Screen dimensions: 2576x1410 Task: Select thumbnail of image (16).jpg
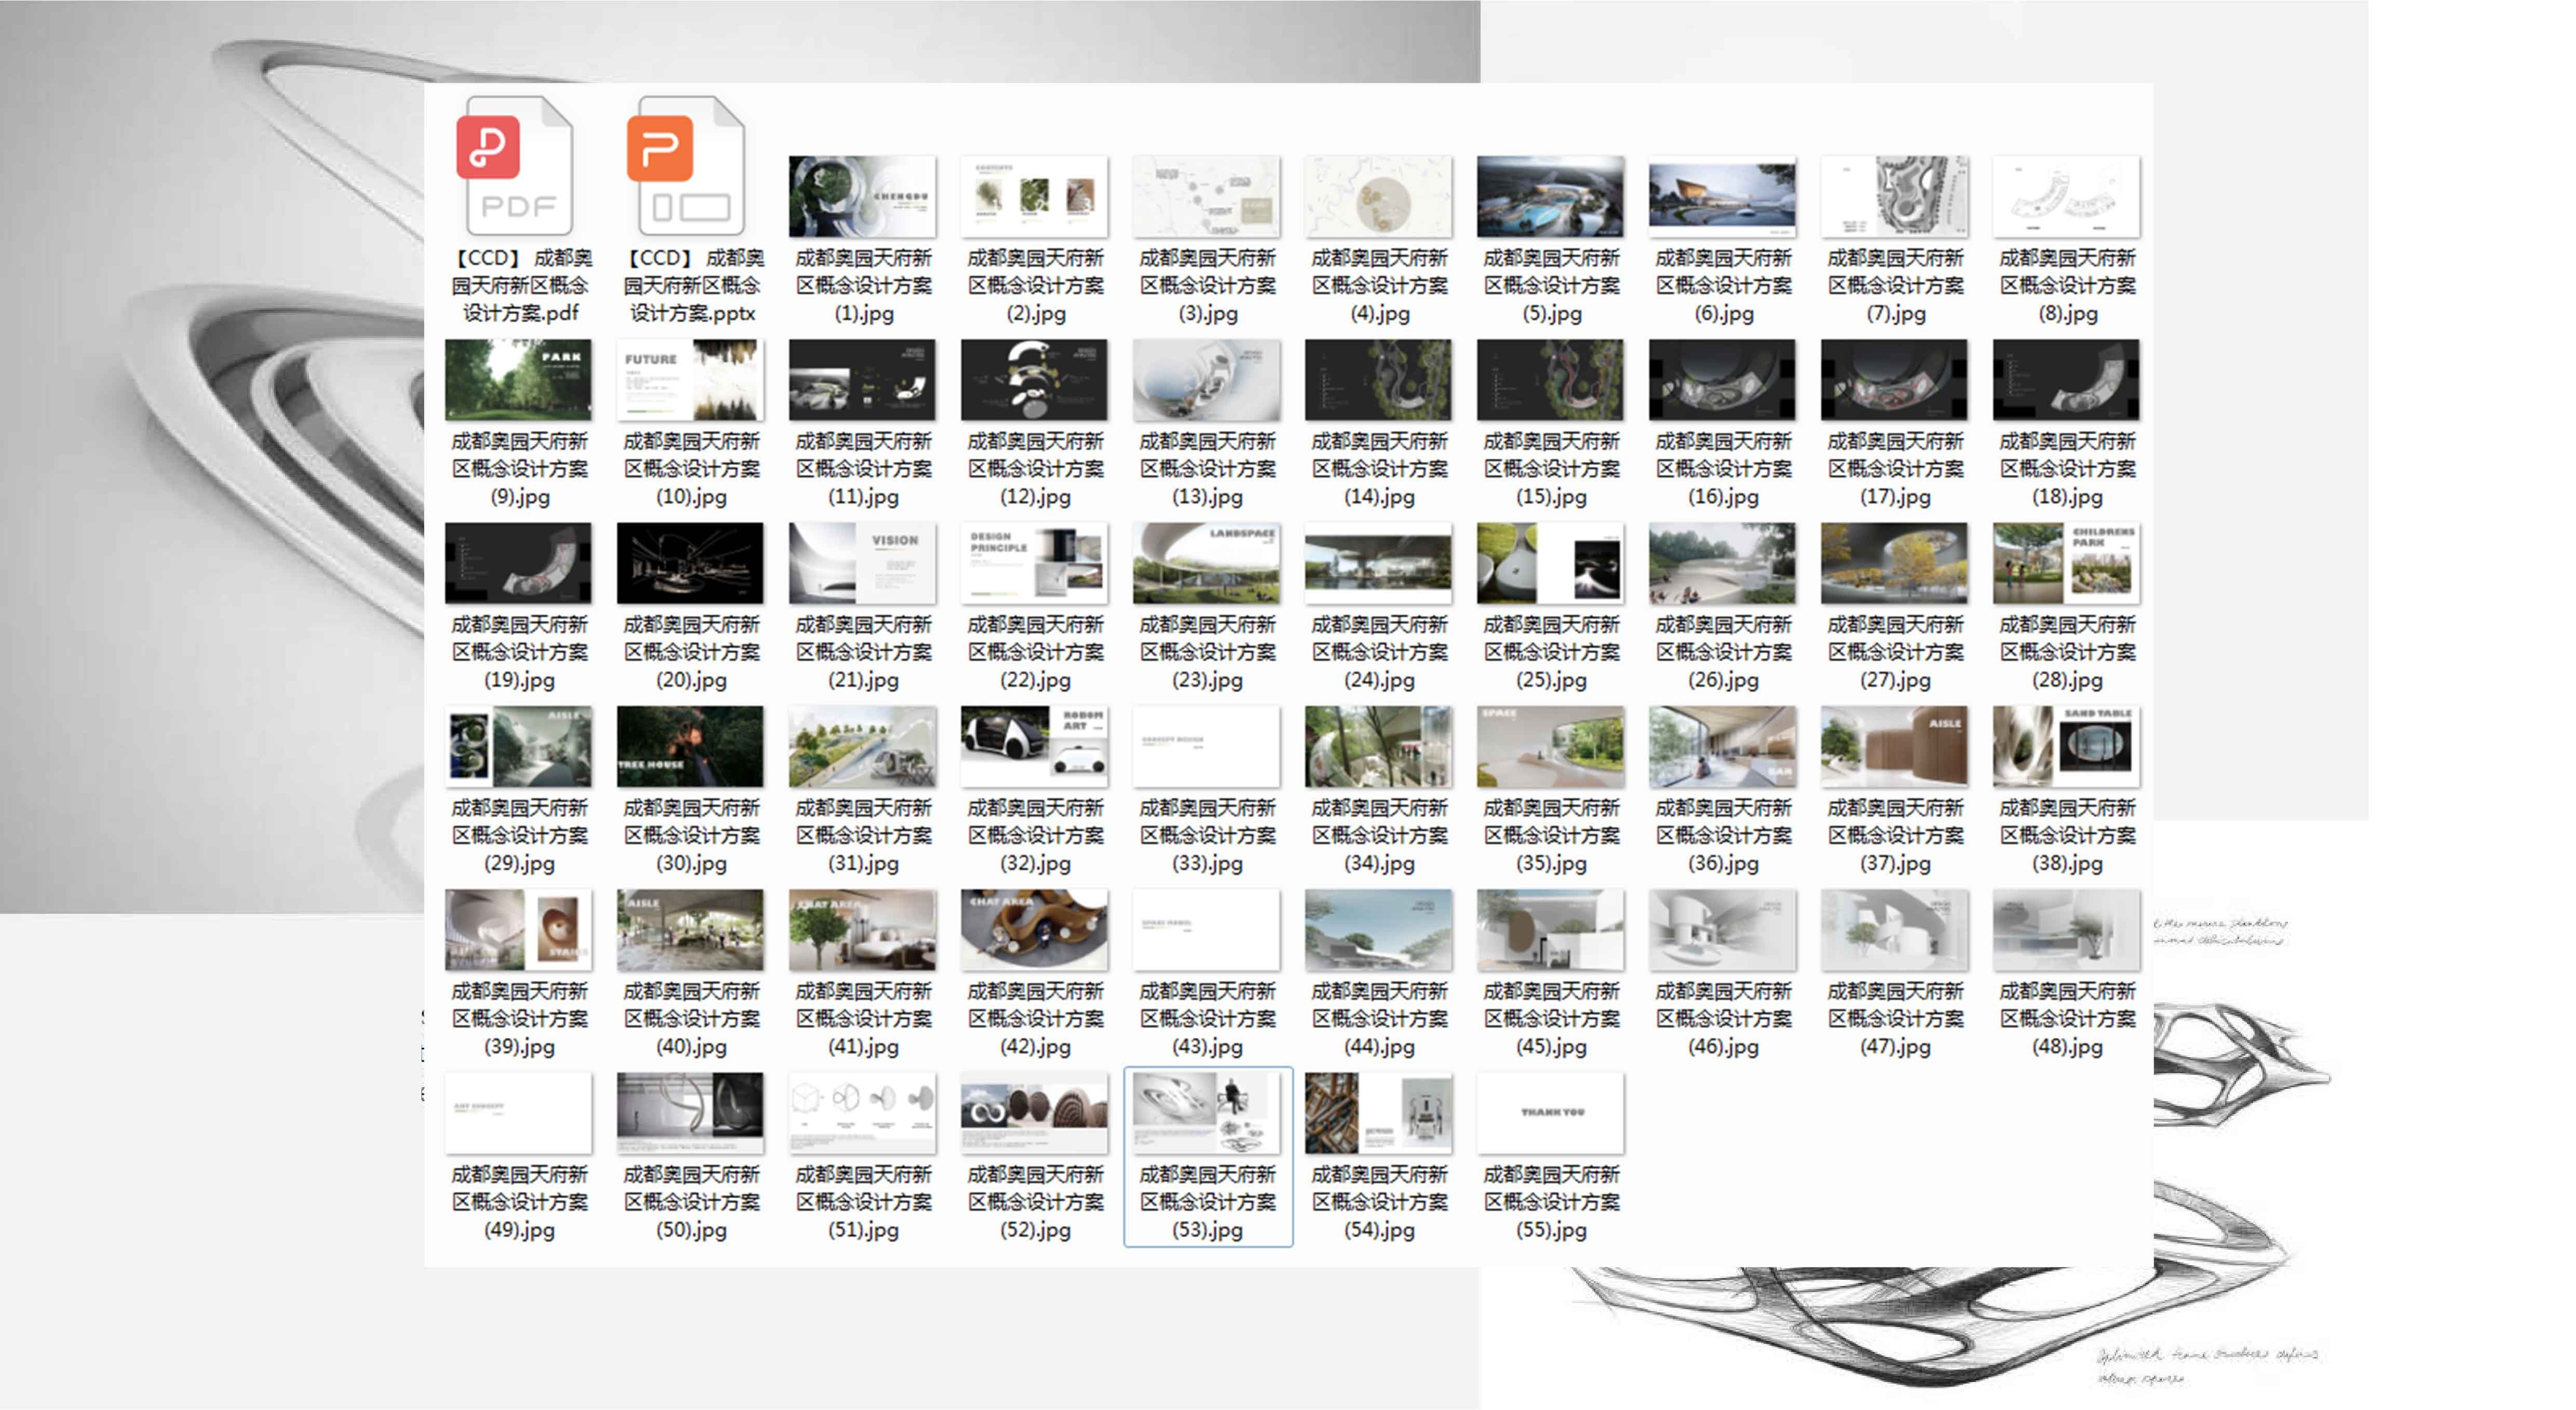(x=1722, y=380)
